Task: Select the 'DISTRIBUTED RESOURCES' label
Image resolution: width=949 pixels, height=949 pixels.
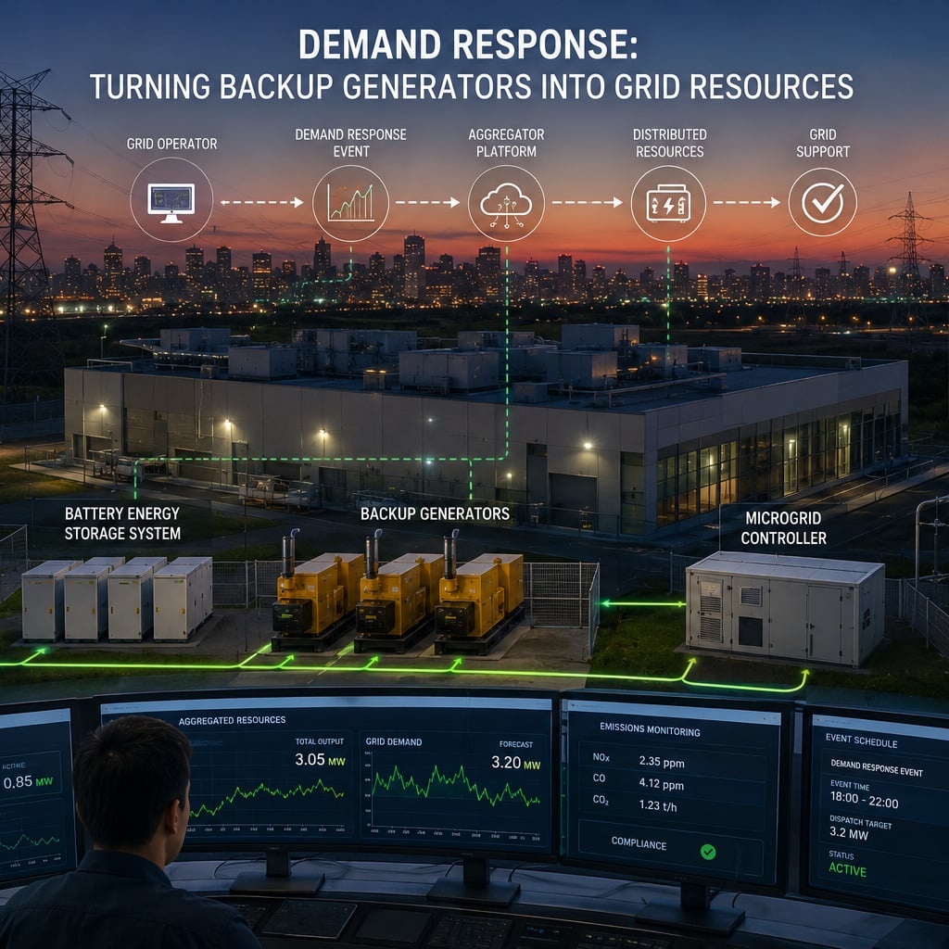Action: coord(669,143)
